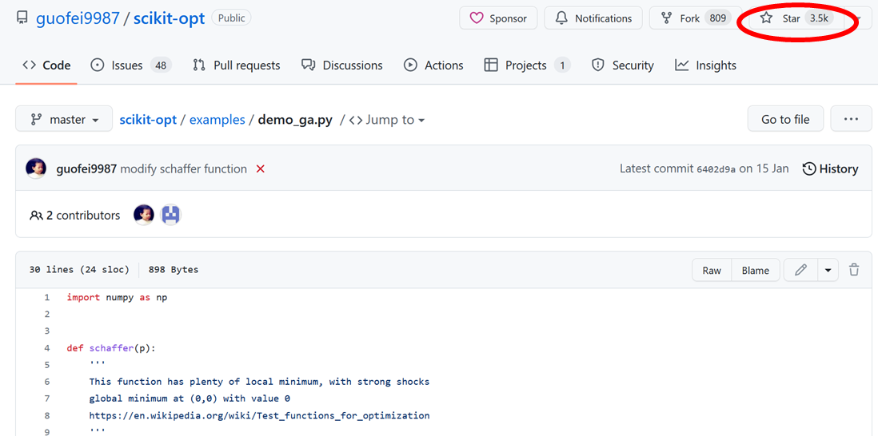Go to the Discussions tab
The height and width of the screenshot is (436, 878).
[x=342, y=65]
